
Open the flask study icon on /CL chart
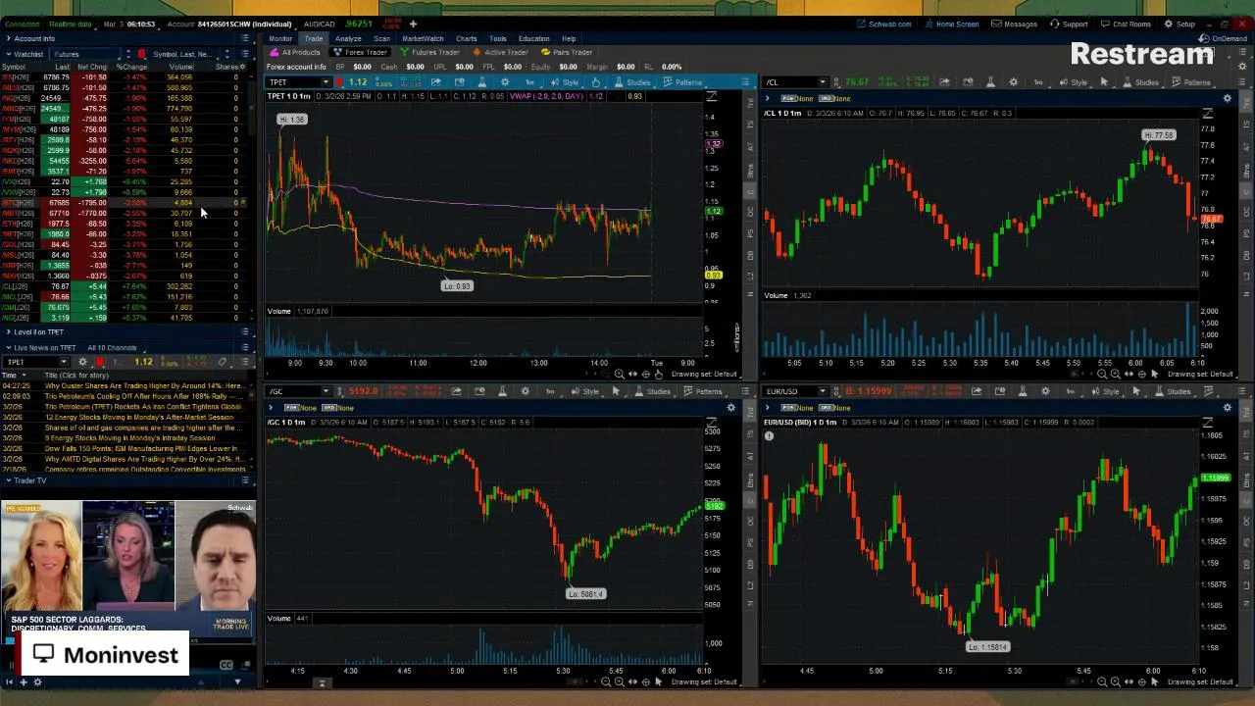[990, 82]
